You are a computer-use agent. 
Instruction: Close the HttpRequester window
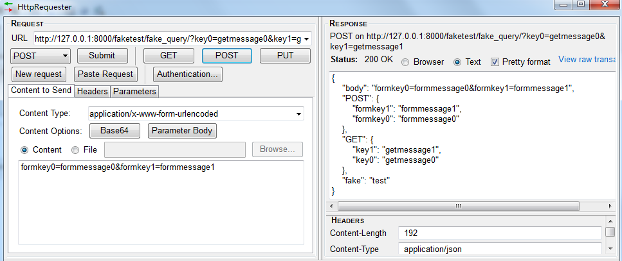(605, 6)
